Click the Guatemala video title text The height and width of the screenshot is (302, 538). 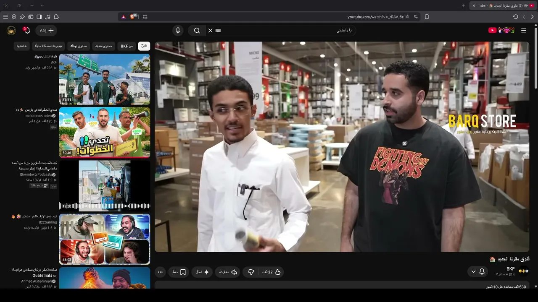(33, 273)
